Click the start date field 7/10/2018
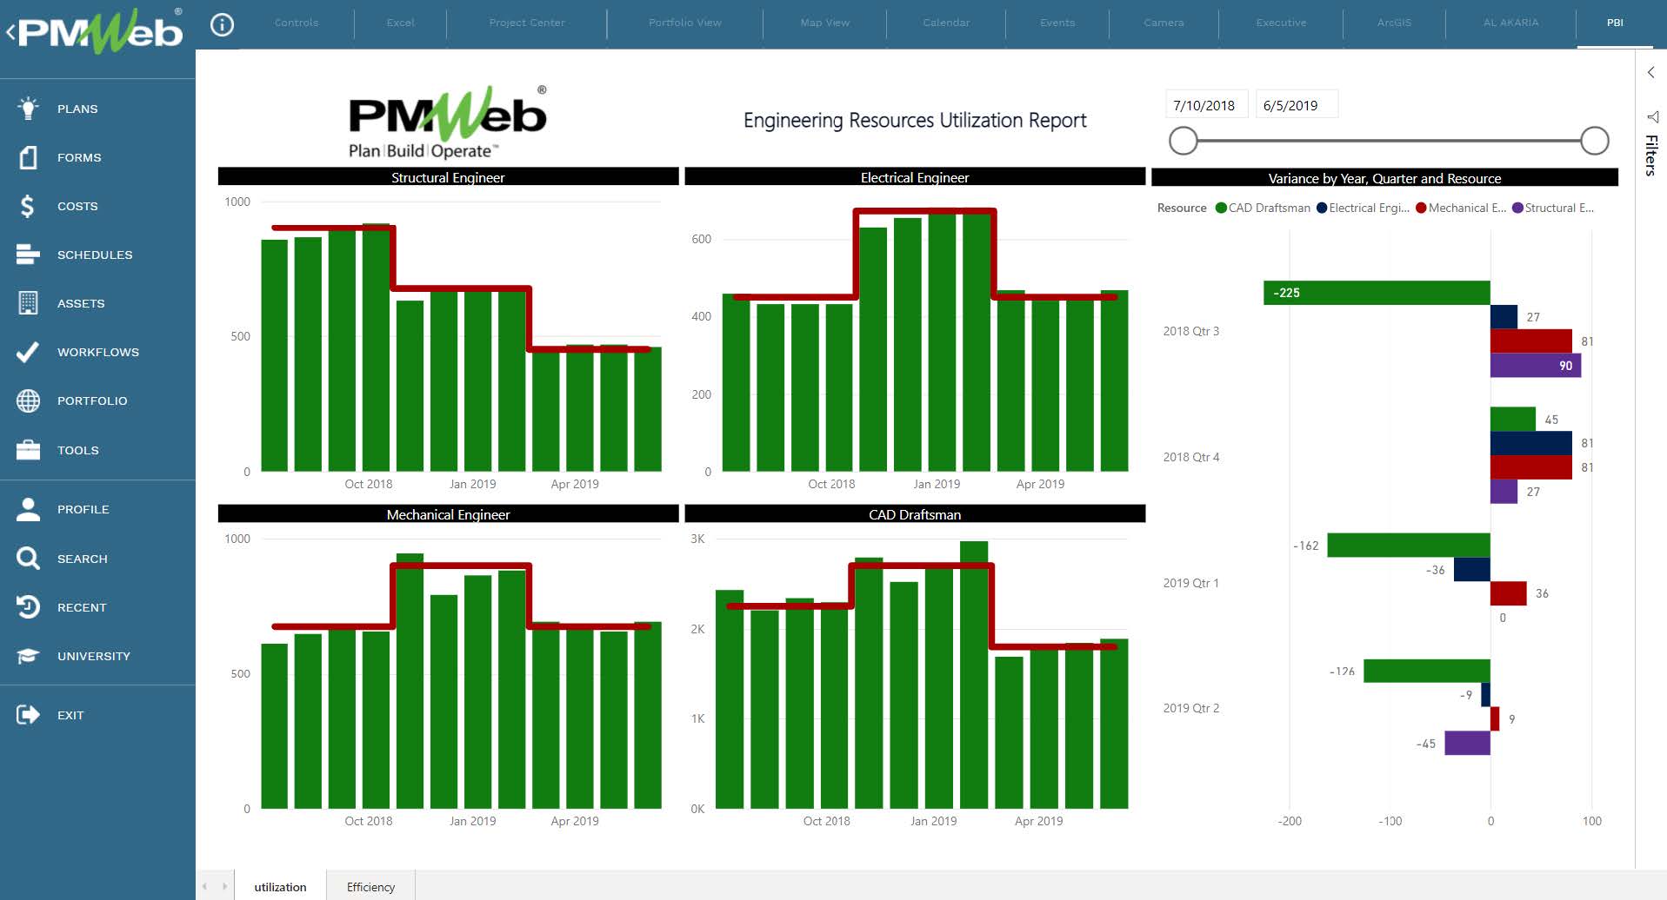1667x900 pixels. (x=1204, y=105)
